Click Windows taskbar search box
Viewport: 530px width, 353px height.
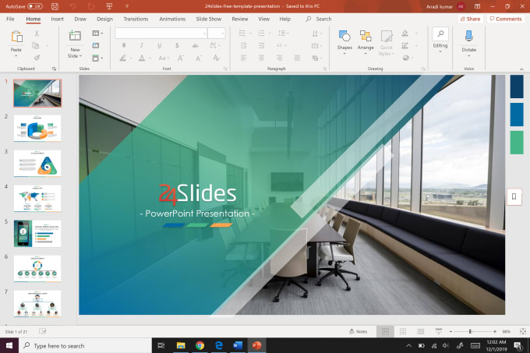(x=85, y=345)
